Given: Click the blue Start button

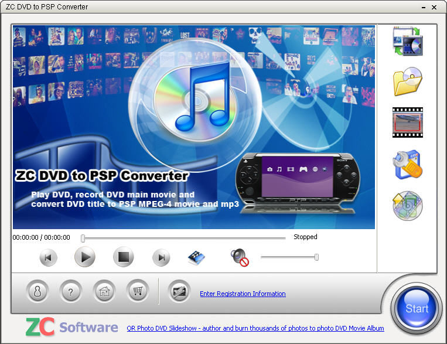Looking at the screenshot, I should pos(417,308).
